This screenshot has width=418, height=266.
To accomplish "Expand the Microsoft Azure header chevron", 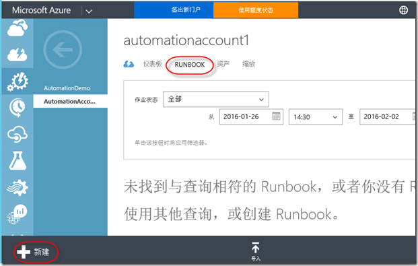I will [x=89, y=11].
